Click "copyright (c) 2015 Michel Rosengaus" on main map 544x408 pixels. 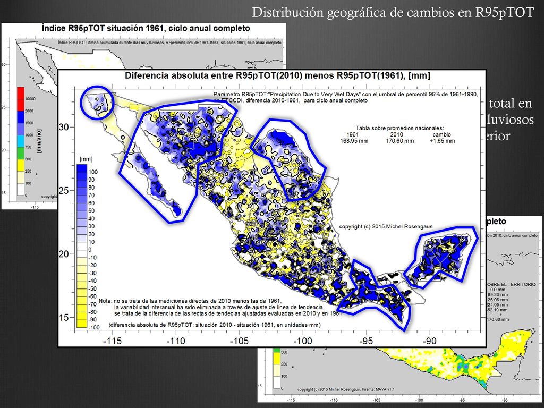(x=386, y=226)
